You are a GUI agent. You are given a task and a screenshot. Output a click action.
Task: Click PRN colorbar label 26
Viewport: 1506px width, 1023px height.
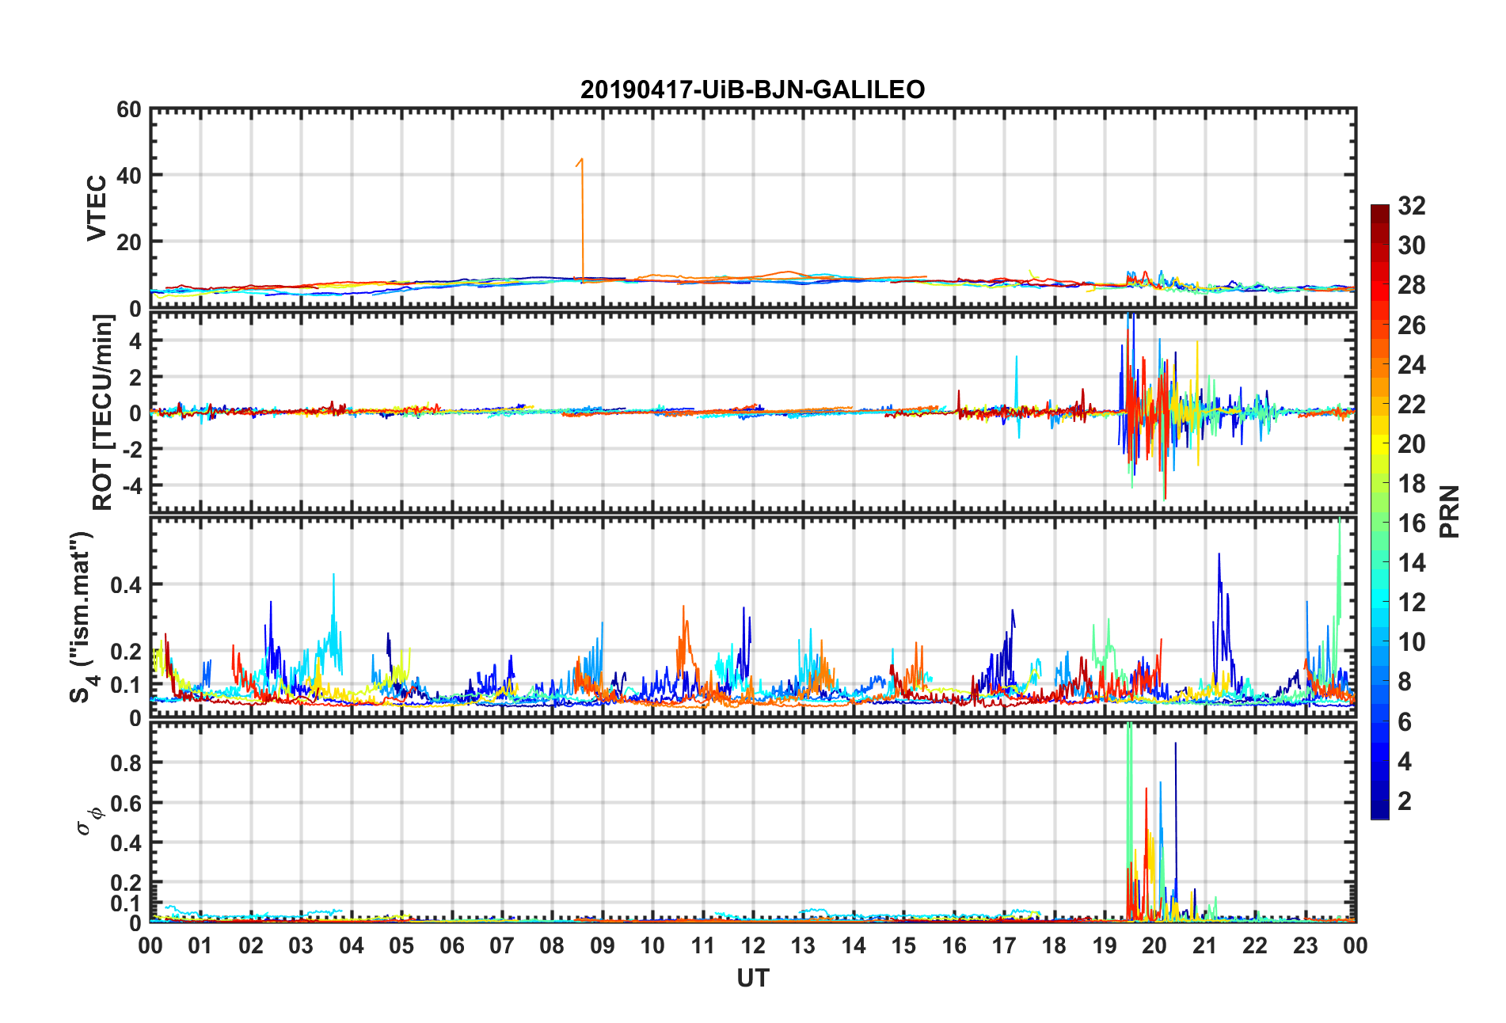[x=1412, y=325]
